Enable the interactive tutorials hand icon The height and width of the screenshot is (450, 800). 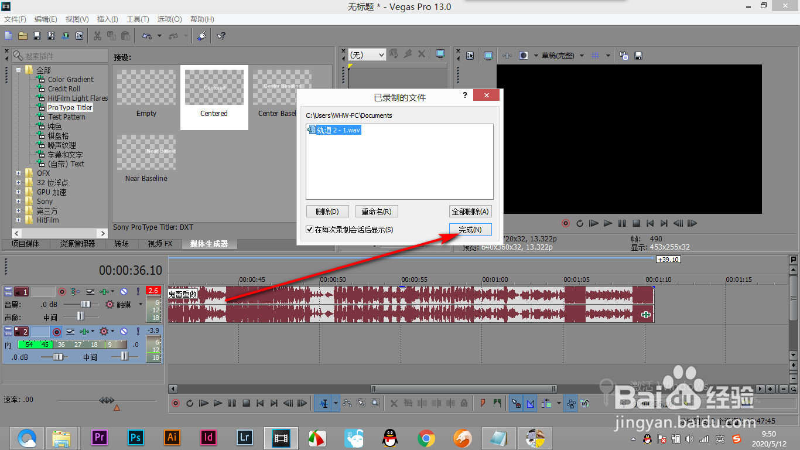click(x=201, y=36)
